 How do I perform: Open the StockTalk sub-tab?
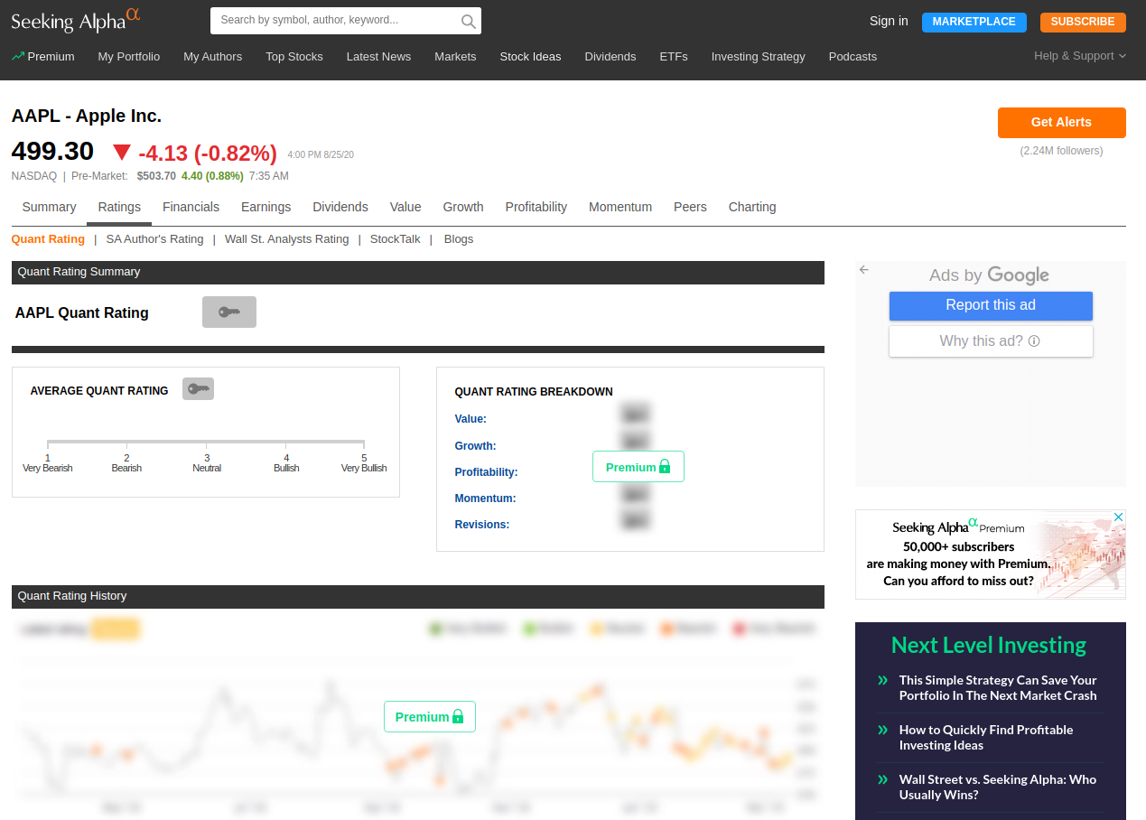[395, 239]
